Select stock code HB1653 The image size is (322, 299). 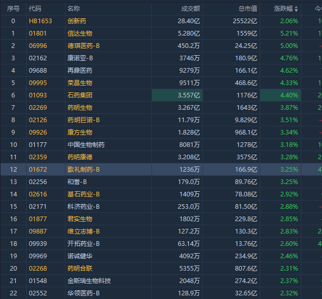pos(40,21)
